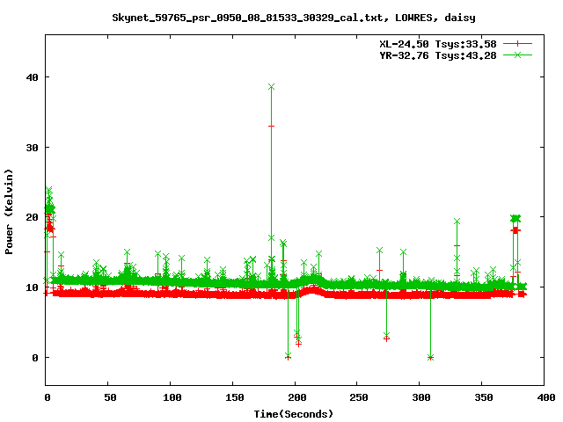Click the green low dip marker near 273 seconds

(386, 336)
